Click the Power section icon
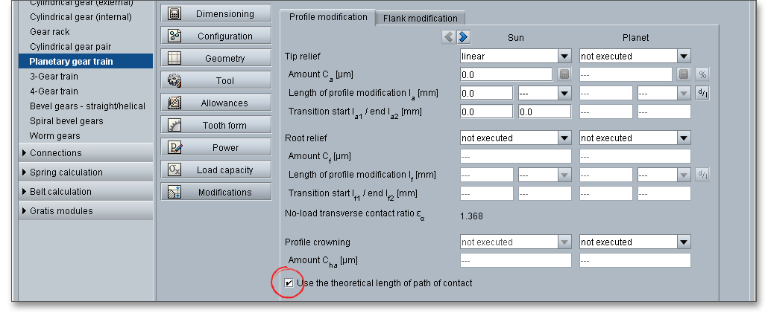This screenshot has height=313, width=768. tap(175, 148)
